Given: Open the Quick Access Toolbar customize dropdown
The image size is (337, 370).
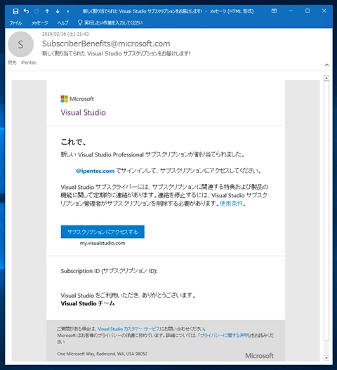Looking at the screenshot, I should [x=67, y=11].
